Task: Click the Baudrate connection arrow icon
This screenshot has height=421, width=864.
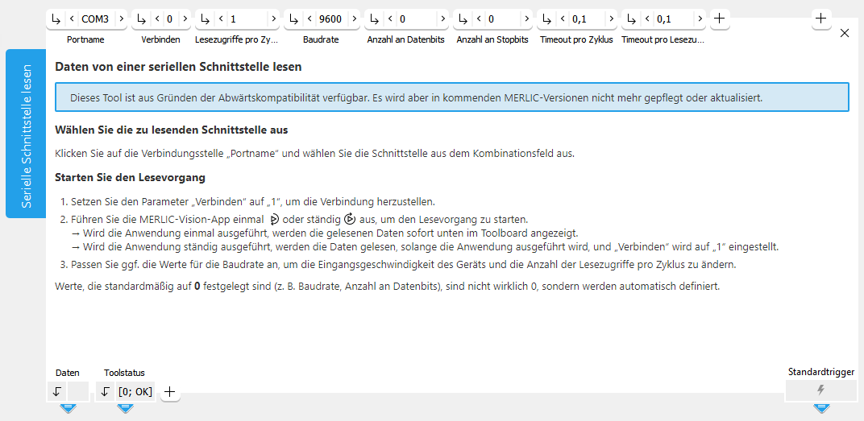Action: click(x=293, y=19)
